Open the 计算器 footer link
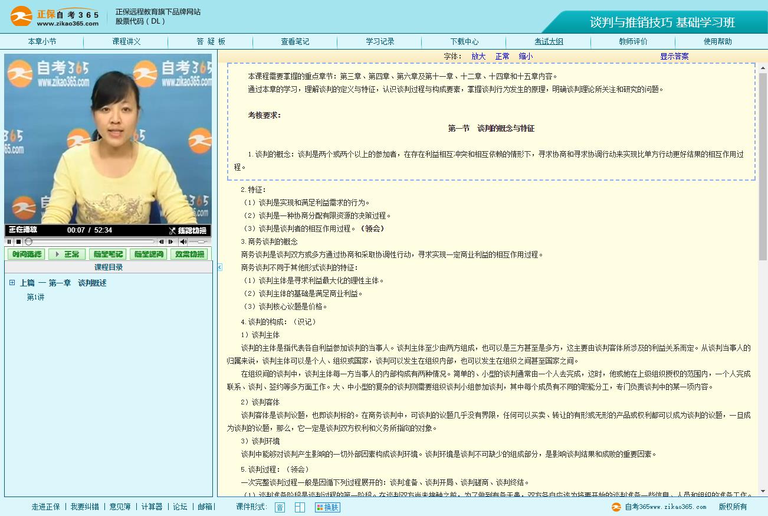This screenshot has height=516, width=768. point(152,507)
